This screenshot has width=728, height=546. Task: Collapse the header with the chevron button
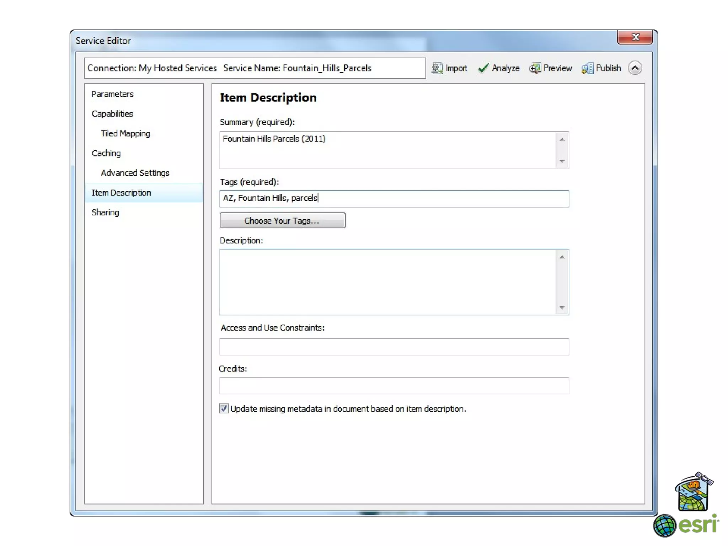click(x=635, y=68)
